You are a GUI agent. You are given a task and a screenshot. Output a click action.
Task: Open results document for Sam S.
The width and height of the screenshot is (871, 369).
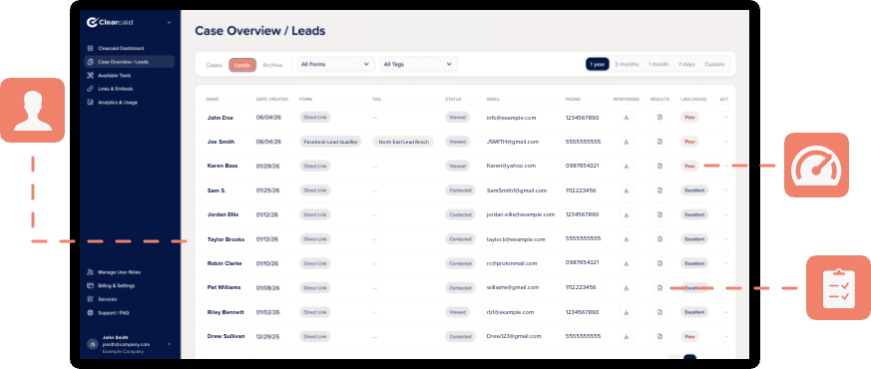tap(659, 190)
